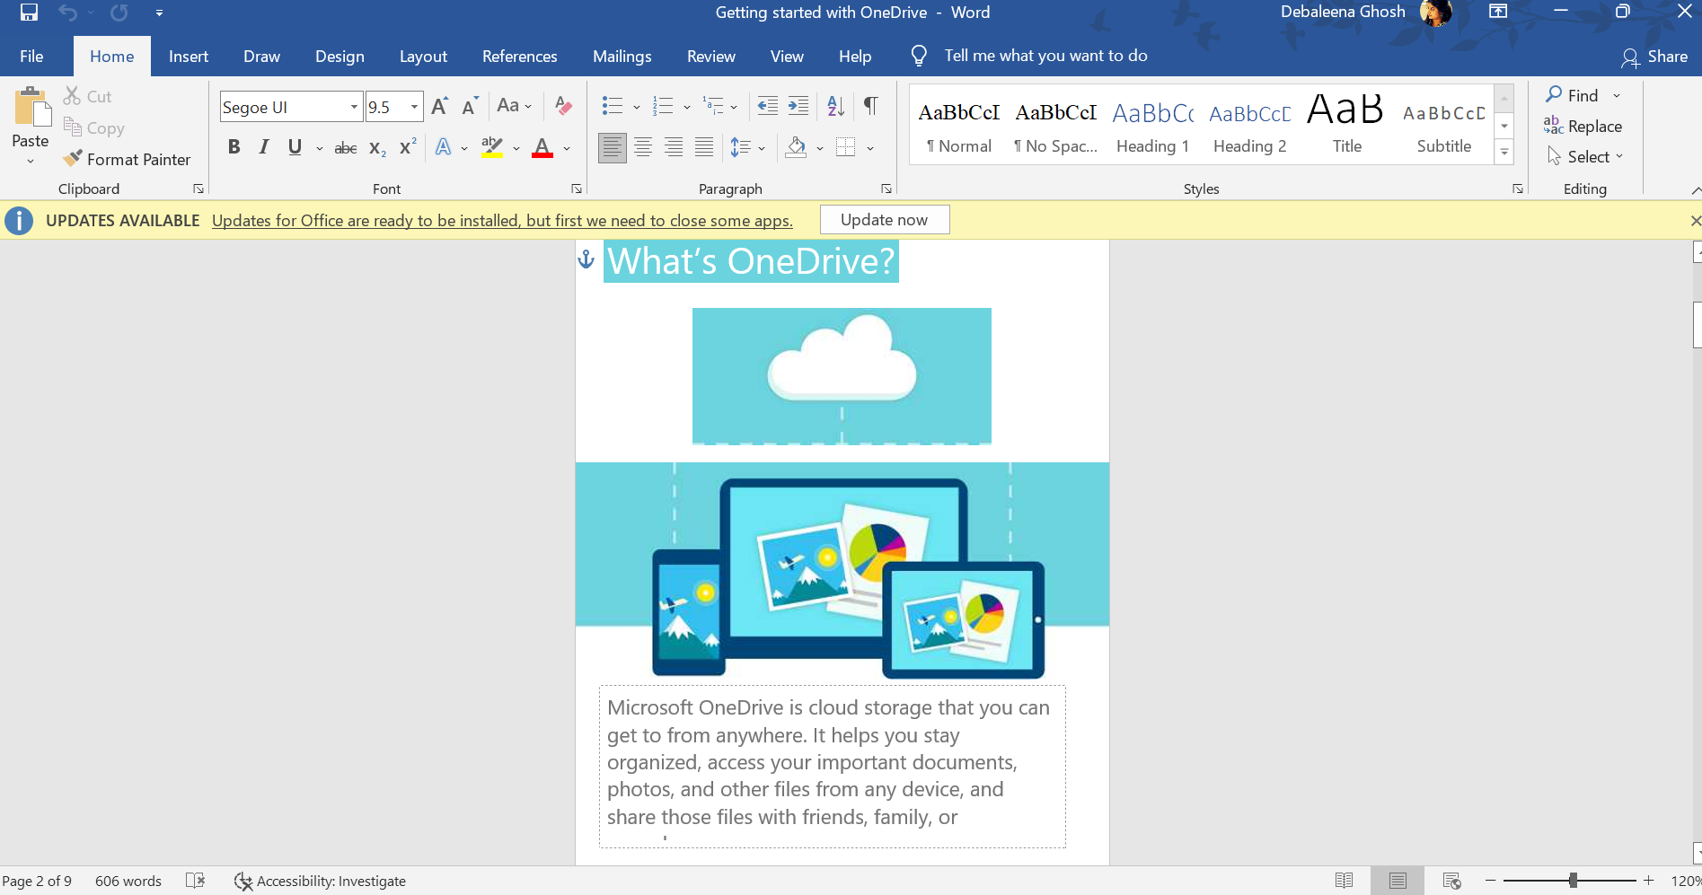Image resolution: width=1702 pixels, height=895 pixels.
Task: Open Paste options dropdown arrow
Action: 31,162
